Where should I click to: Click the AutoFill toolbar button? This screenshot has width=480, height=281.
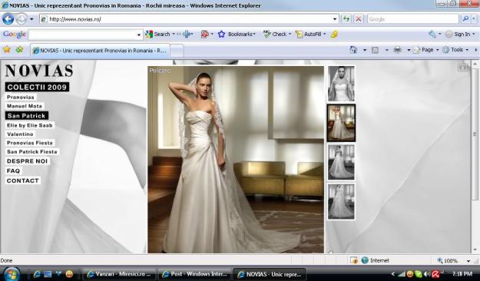pyautogui.click(x=309, y=35)
